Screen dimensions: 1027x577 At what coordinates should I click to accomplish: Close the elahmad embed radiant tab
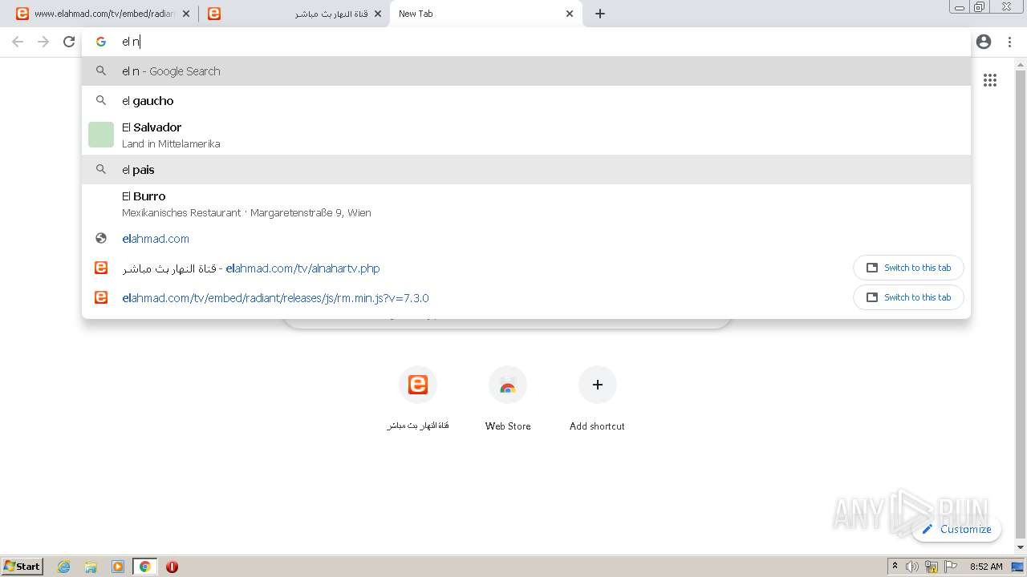pyautogui.click(x=186, y=14)
